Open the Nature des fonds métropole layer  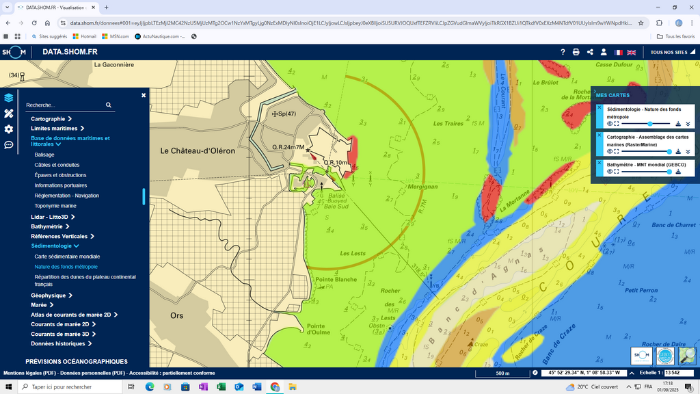(66, 267)
